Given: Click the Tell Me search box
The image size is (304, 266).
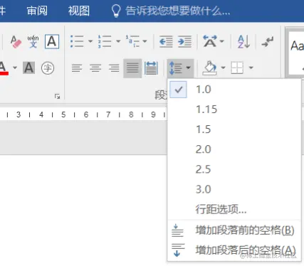Looking at the screenshot, I should tap(178, 11).
